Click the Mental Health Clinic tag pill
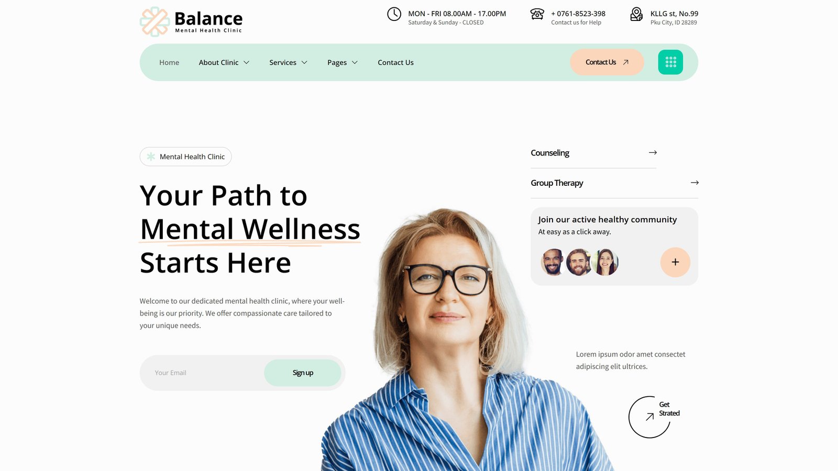The height and width of the screenshot is (471, 838). [185, 156]
